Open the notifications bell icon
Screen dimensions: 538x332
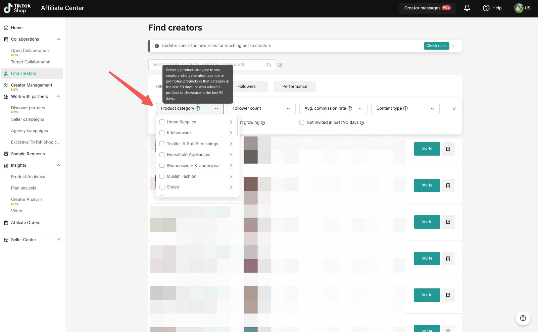(467, 8)
